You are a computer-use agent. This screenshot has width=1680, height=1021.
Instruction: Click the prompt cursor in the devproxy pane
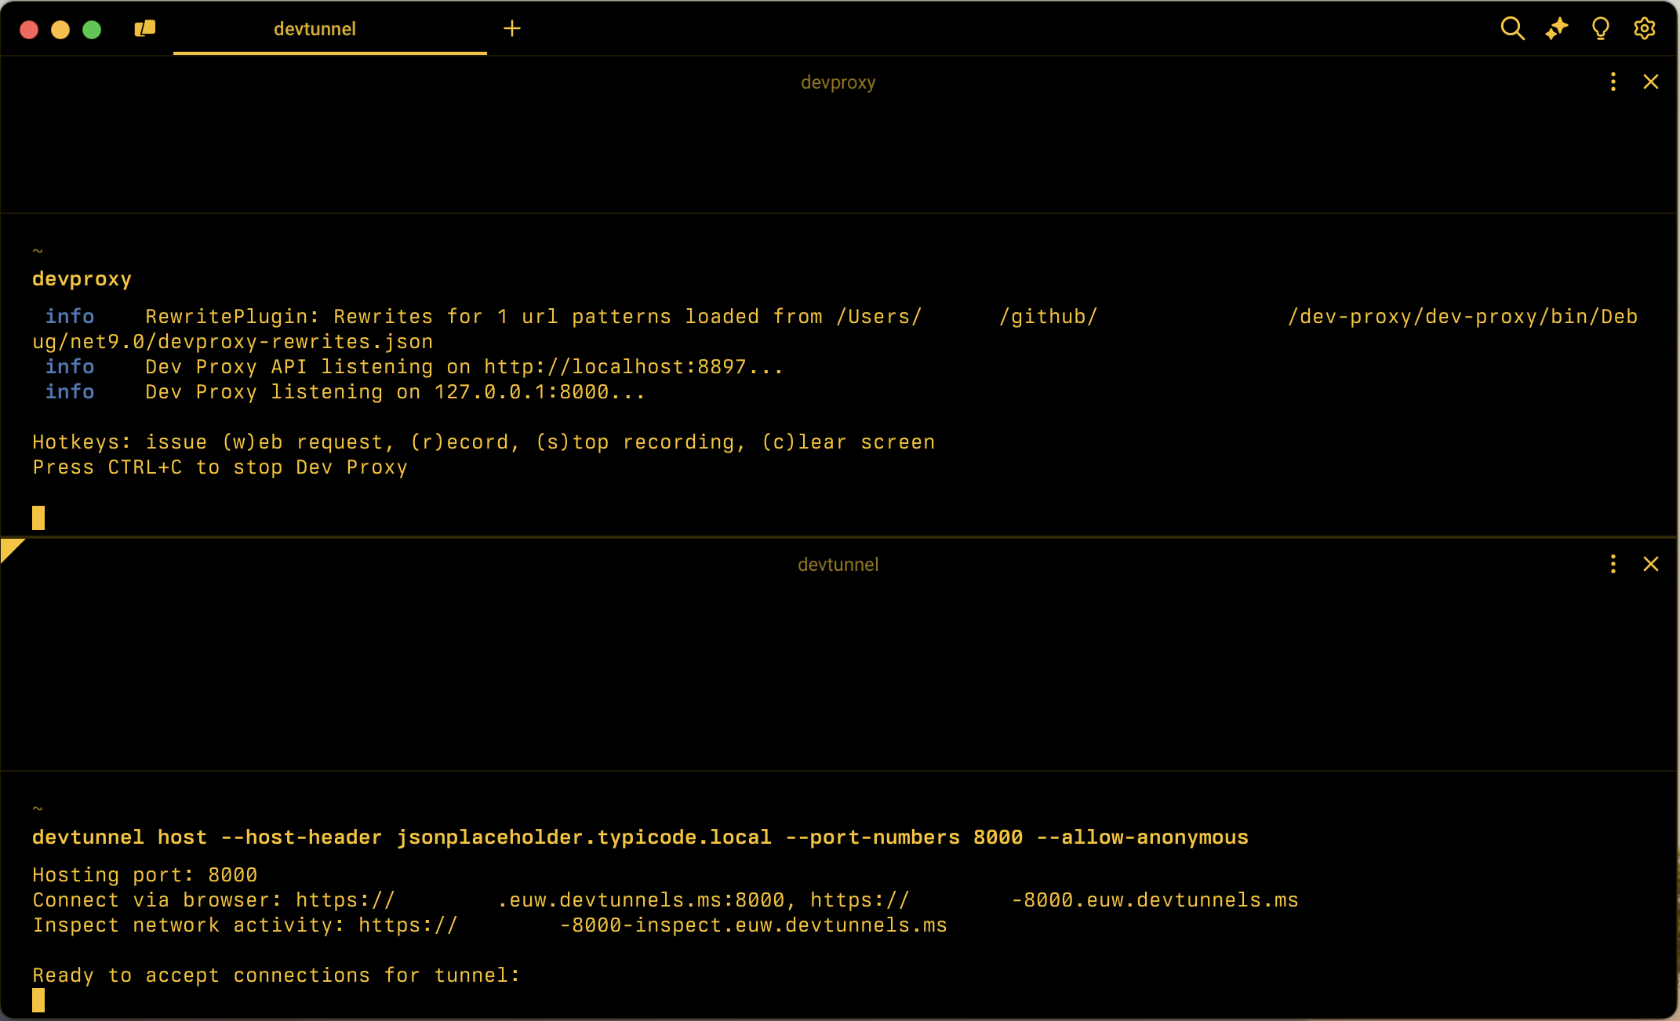[x=38, y=518]
